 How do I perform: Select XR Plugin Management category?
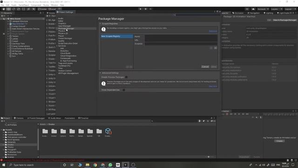(x=68, y=73)
